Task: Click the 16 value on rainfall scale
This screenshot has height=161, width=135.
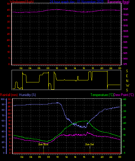Action: click(x=9, y=124)
